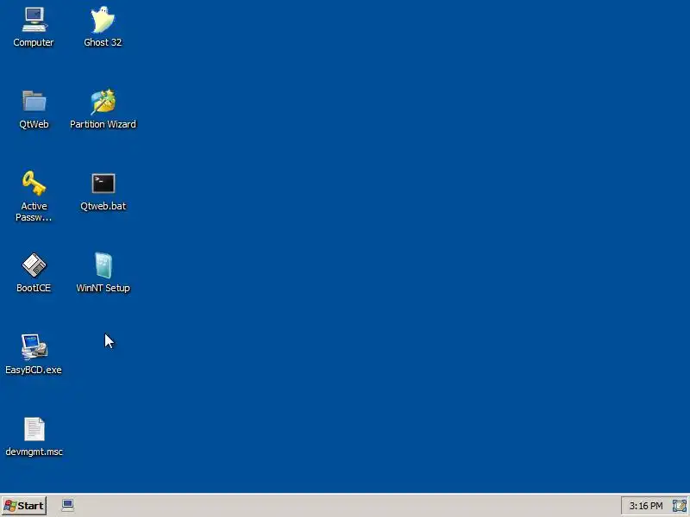
Task: Click the computer quick-launch taskbar icon
Action: click(x=68, y=506)
